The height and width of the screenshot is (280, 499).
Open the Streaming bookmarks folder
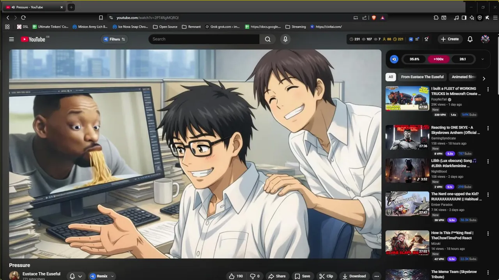point(296,27)
